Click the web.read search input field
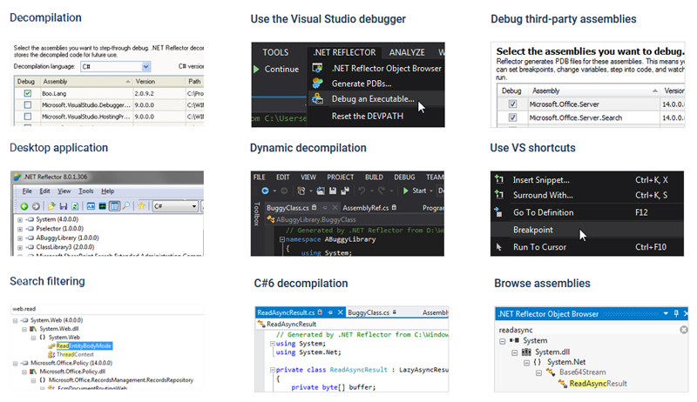The width and height of the screenshot is (697, 402). point(106,309)
